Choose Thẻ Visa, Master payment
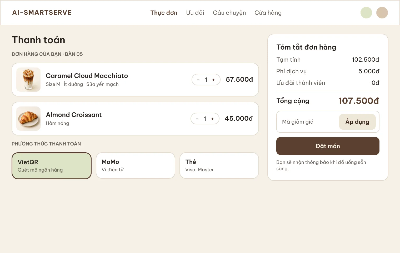 tap(219, 166)
